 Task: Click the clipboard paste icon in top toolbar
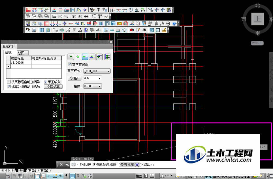click(168, 10)
